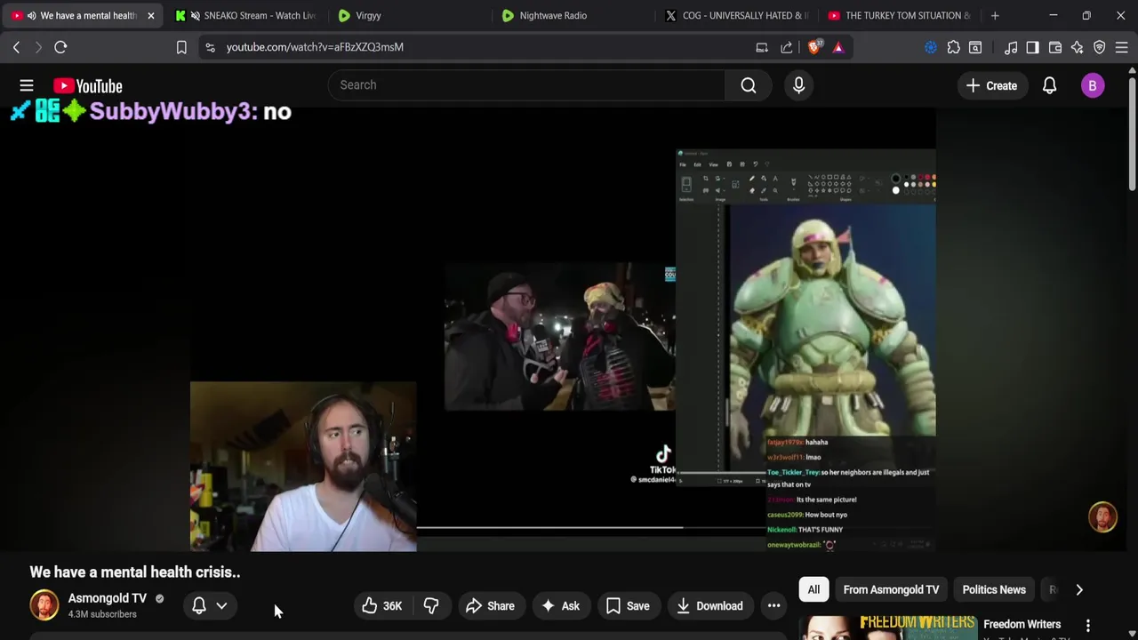The width and height of the screenshot is (1138, 640).
Task: Switch to THE TURKEY TOM SITUATION tab
Action: [x=900, y=15]
